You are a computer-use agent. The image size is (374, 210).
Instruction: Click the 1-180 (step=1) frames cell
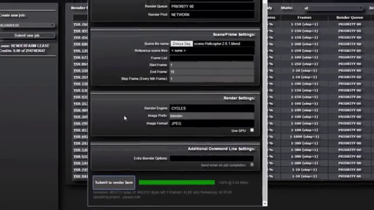(x=304, y=57)
